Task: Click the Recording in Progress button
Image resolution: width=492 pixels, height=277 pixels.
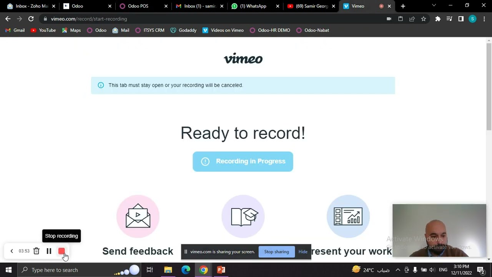Action: [243, 161]
